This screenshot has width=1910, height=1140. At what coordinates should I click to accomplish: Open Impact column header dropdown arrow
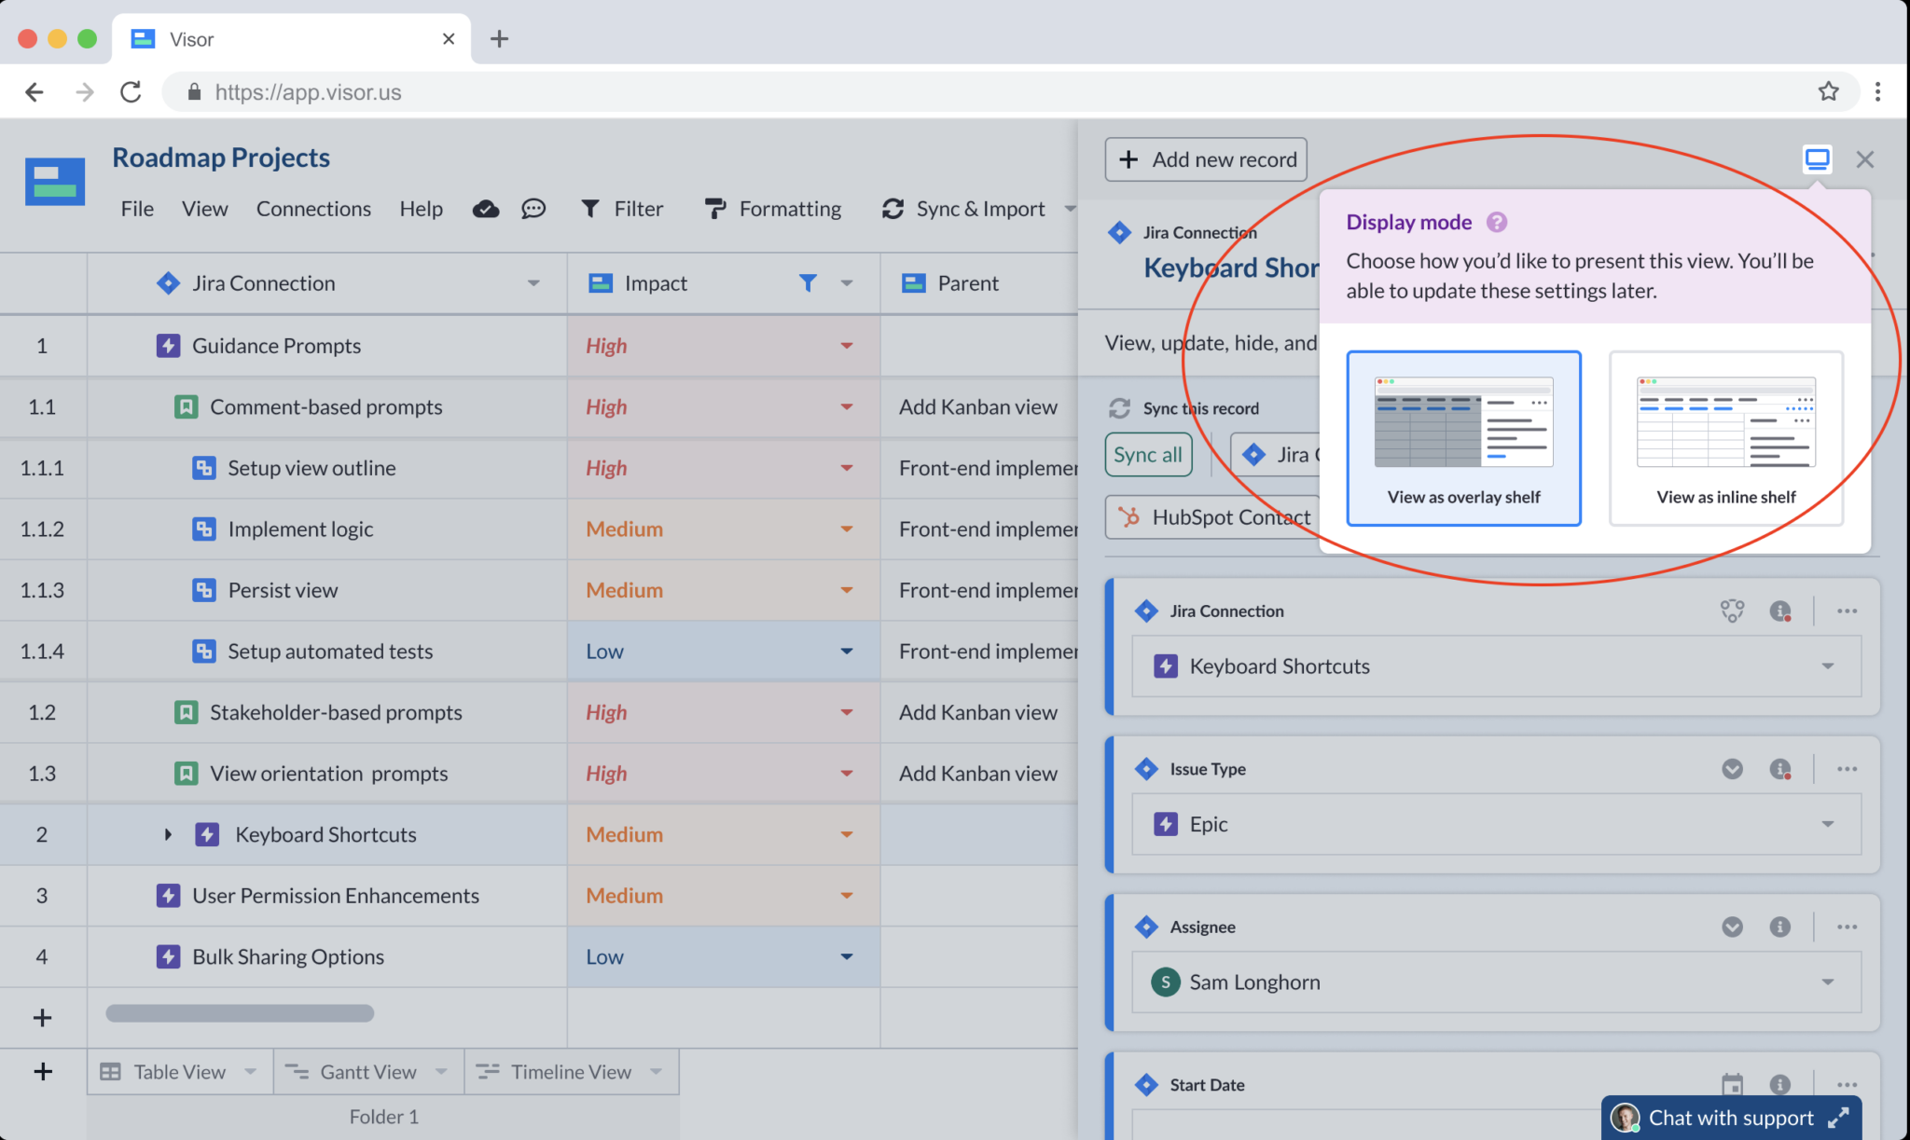(847, 283)
